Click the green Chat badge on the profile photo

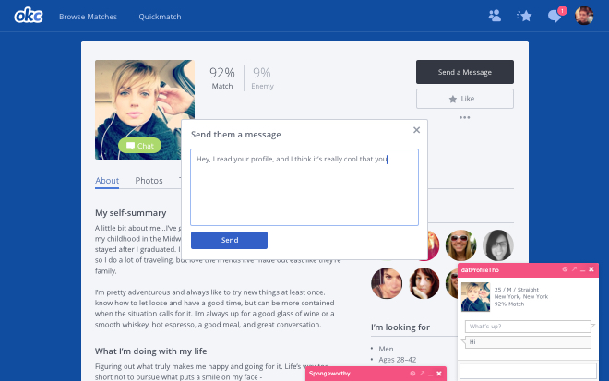coord(139,146)
